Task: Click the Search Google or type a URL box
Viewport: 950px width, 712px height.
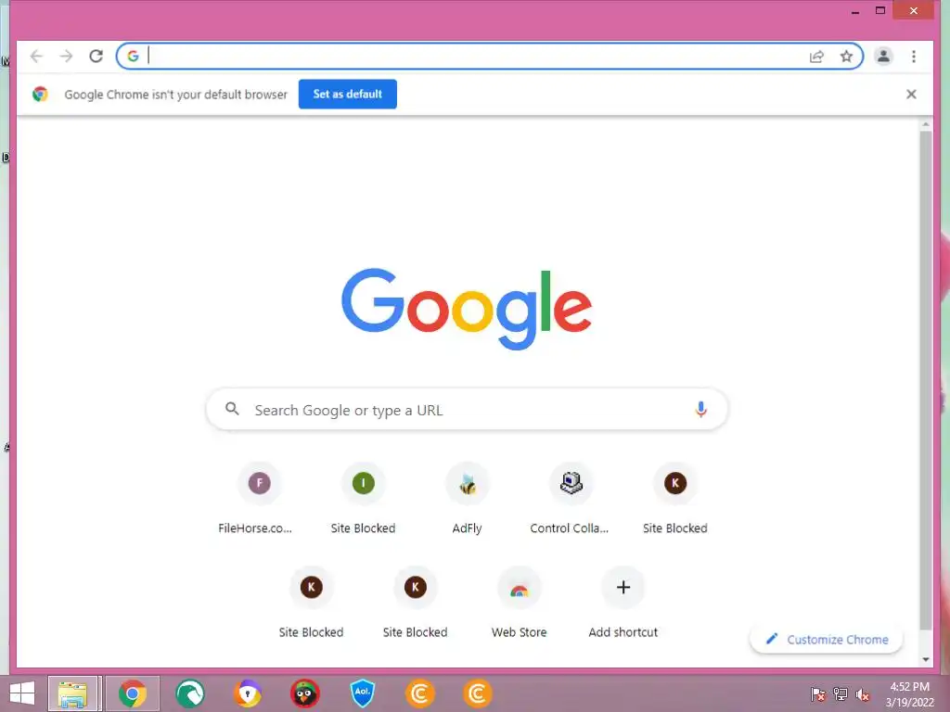Action: coord(467,410)
